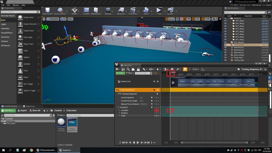Click the Import button in Content Browser
Screen dimensions: 272x153
(x=22, y=110)
